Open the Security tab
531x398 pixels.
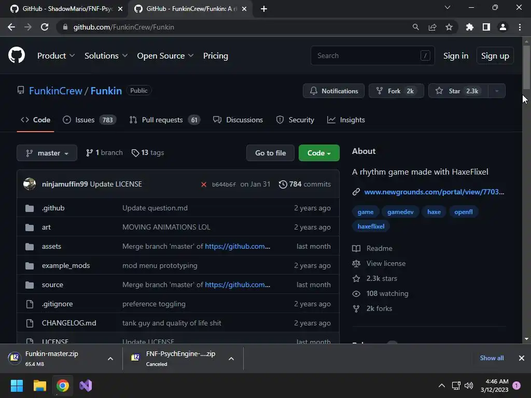click(x=295, y=120)
